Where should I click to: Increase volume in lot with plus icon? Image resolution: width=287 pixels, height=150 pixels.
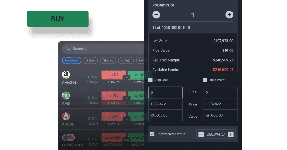(x=229, y=15)
